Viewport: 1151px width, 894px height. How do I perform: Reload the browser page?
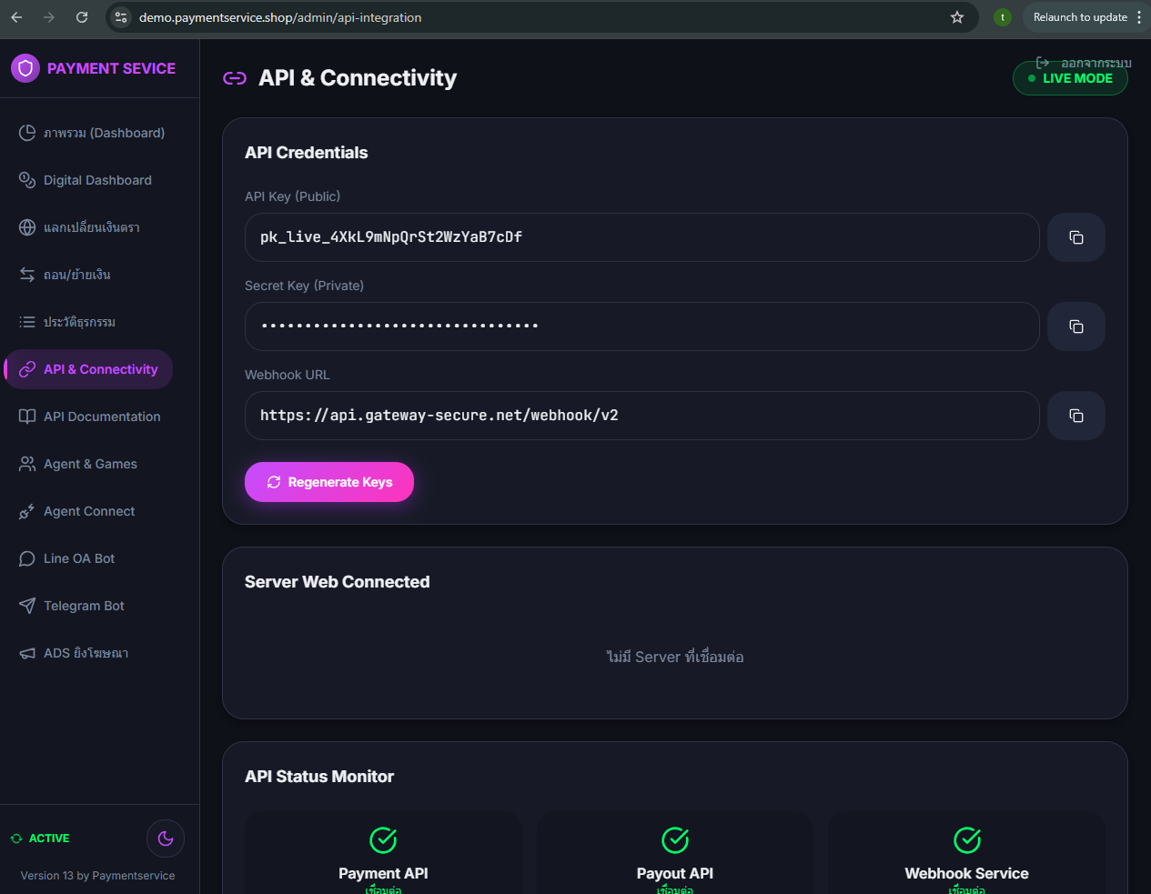[x=82, y=17]
